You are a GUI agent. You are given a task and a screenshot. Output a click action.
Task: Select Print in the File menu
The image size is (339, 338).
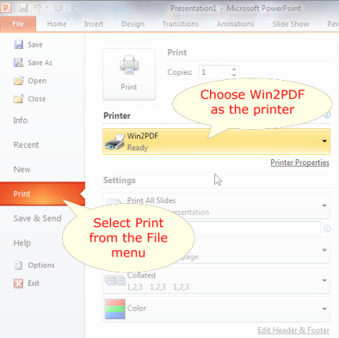[x=42, y=194]
